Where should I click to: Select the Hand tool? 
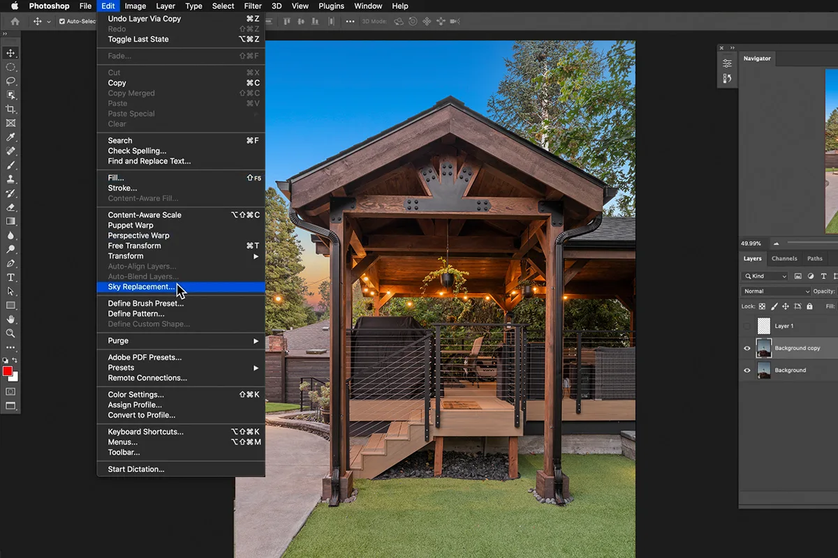pyautogui.click(x=10, y=319)
